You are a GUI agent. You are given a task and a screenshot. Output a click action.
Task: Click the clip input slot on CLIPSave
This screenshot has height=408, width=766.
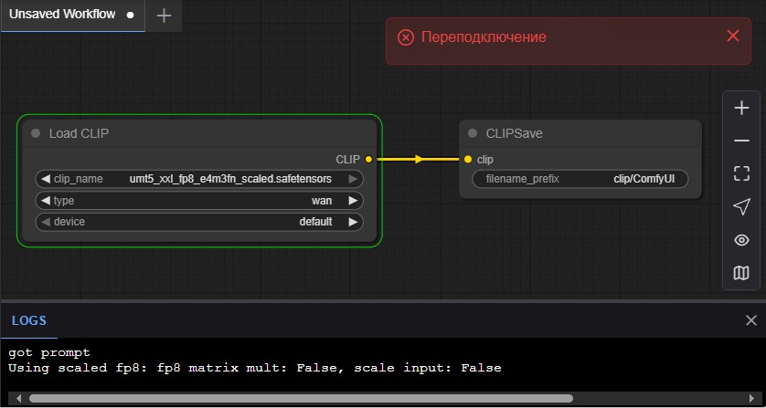pos(468,159)
